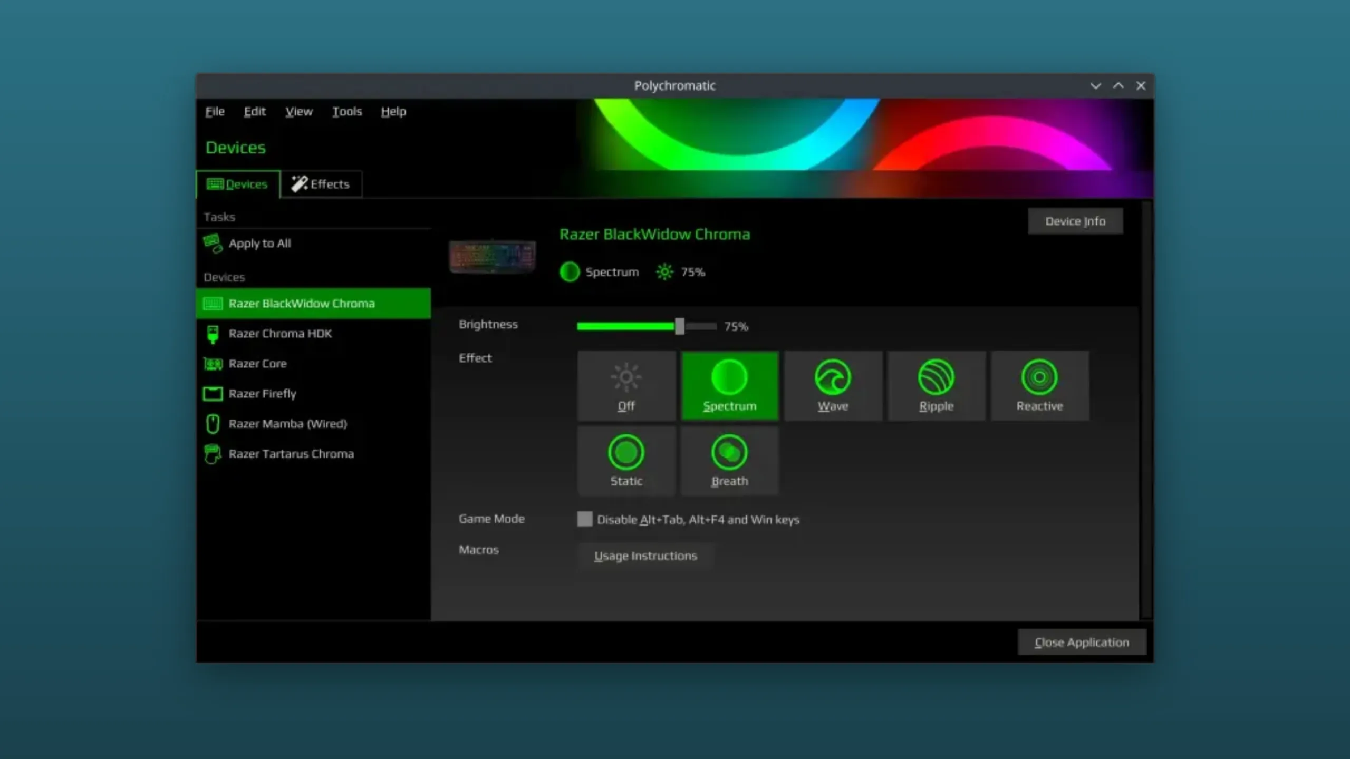
Task: Open the Edit menu
Action: tap(255, 112)
